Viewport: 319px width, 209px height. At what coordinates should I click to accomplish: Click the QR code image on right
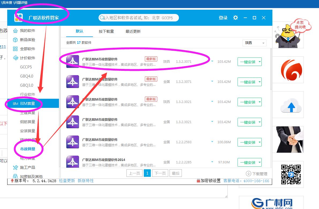291,174
